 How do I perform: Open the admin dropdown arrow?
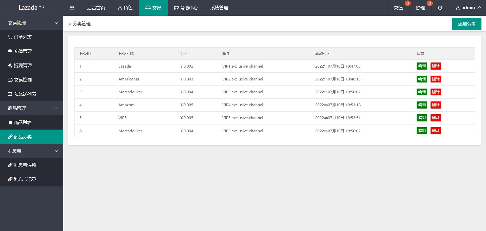pyautogui.click(x=479, y=8)
